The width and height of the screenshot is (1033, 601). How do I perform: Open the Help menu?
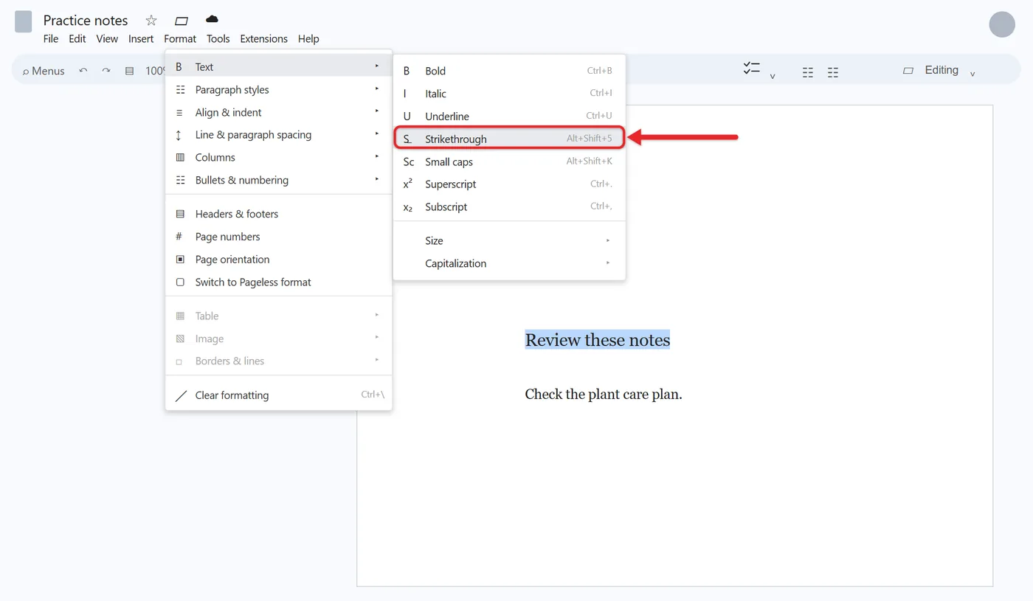[308, 38]
